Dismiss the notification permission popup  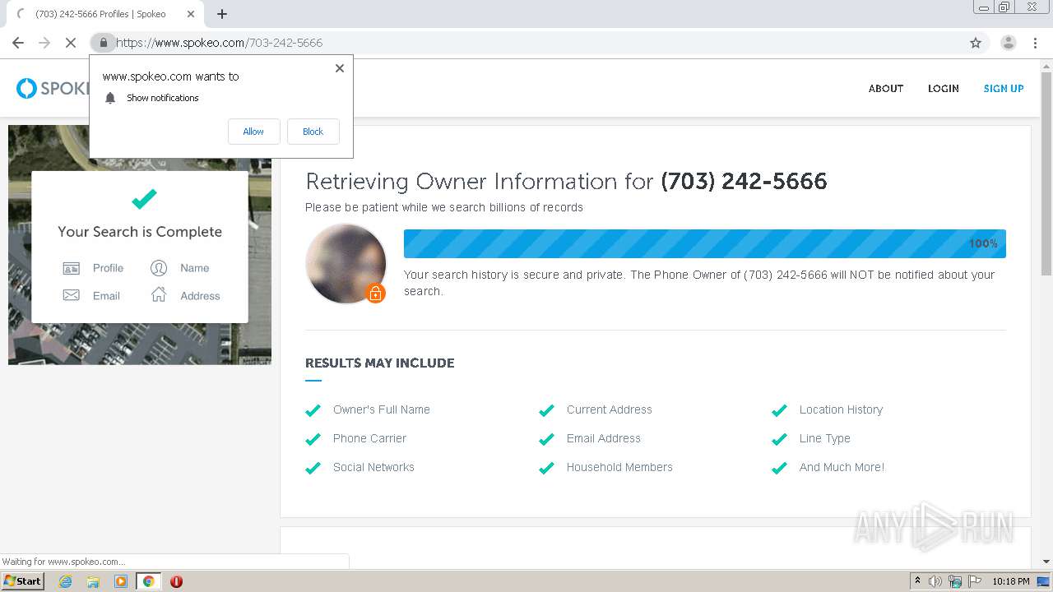click(340, 68)
